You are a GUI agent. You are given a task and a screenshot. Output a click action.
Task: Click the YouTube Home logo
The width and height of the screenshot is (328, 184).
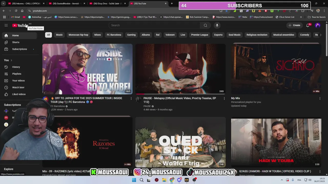pyautogui.click(x=20, y=25)
